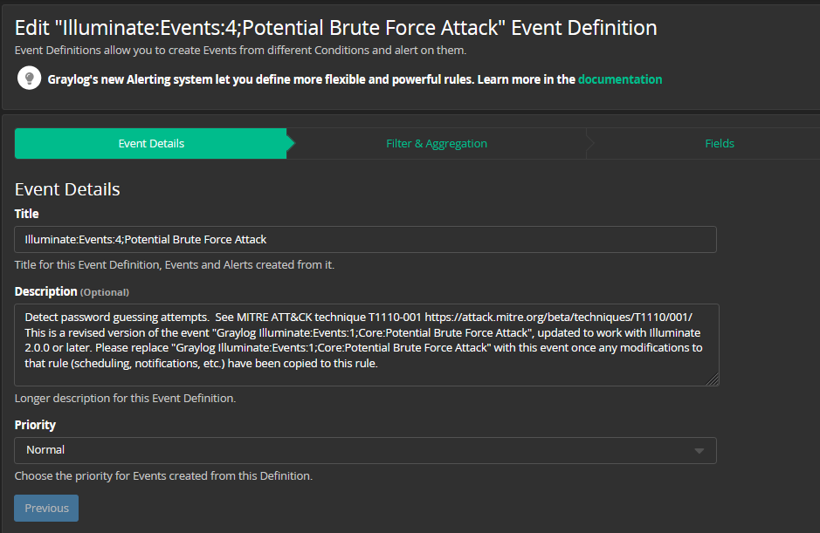Click into the Title input field
The image size is (820, 533).
[365, 239]
